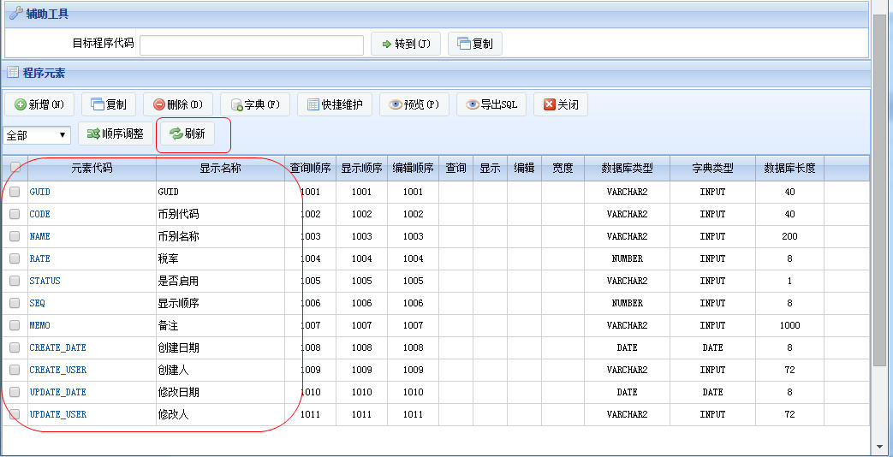The width and height of the screenshot is (893, 457).
Task: Click 导出SQL export button
Action: 491,104
